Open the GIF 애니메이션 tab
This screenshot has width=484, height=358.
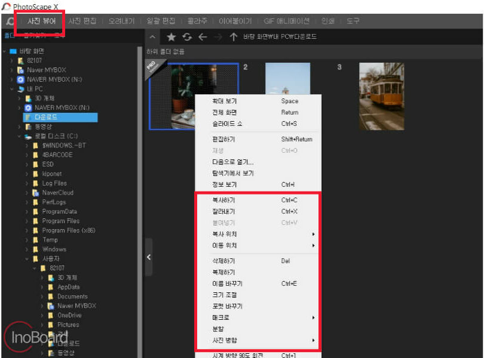286,21
